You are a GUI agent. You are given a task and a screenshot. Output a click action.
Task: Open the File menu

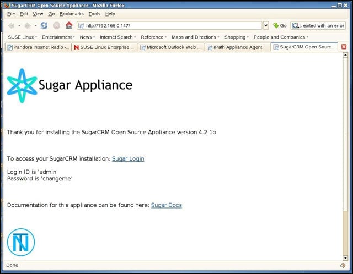click(11, 14)
